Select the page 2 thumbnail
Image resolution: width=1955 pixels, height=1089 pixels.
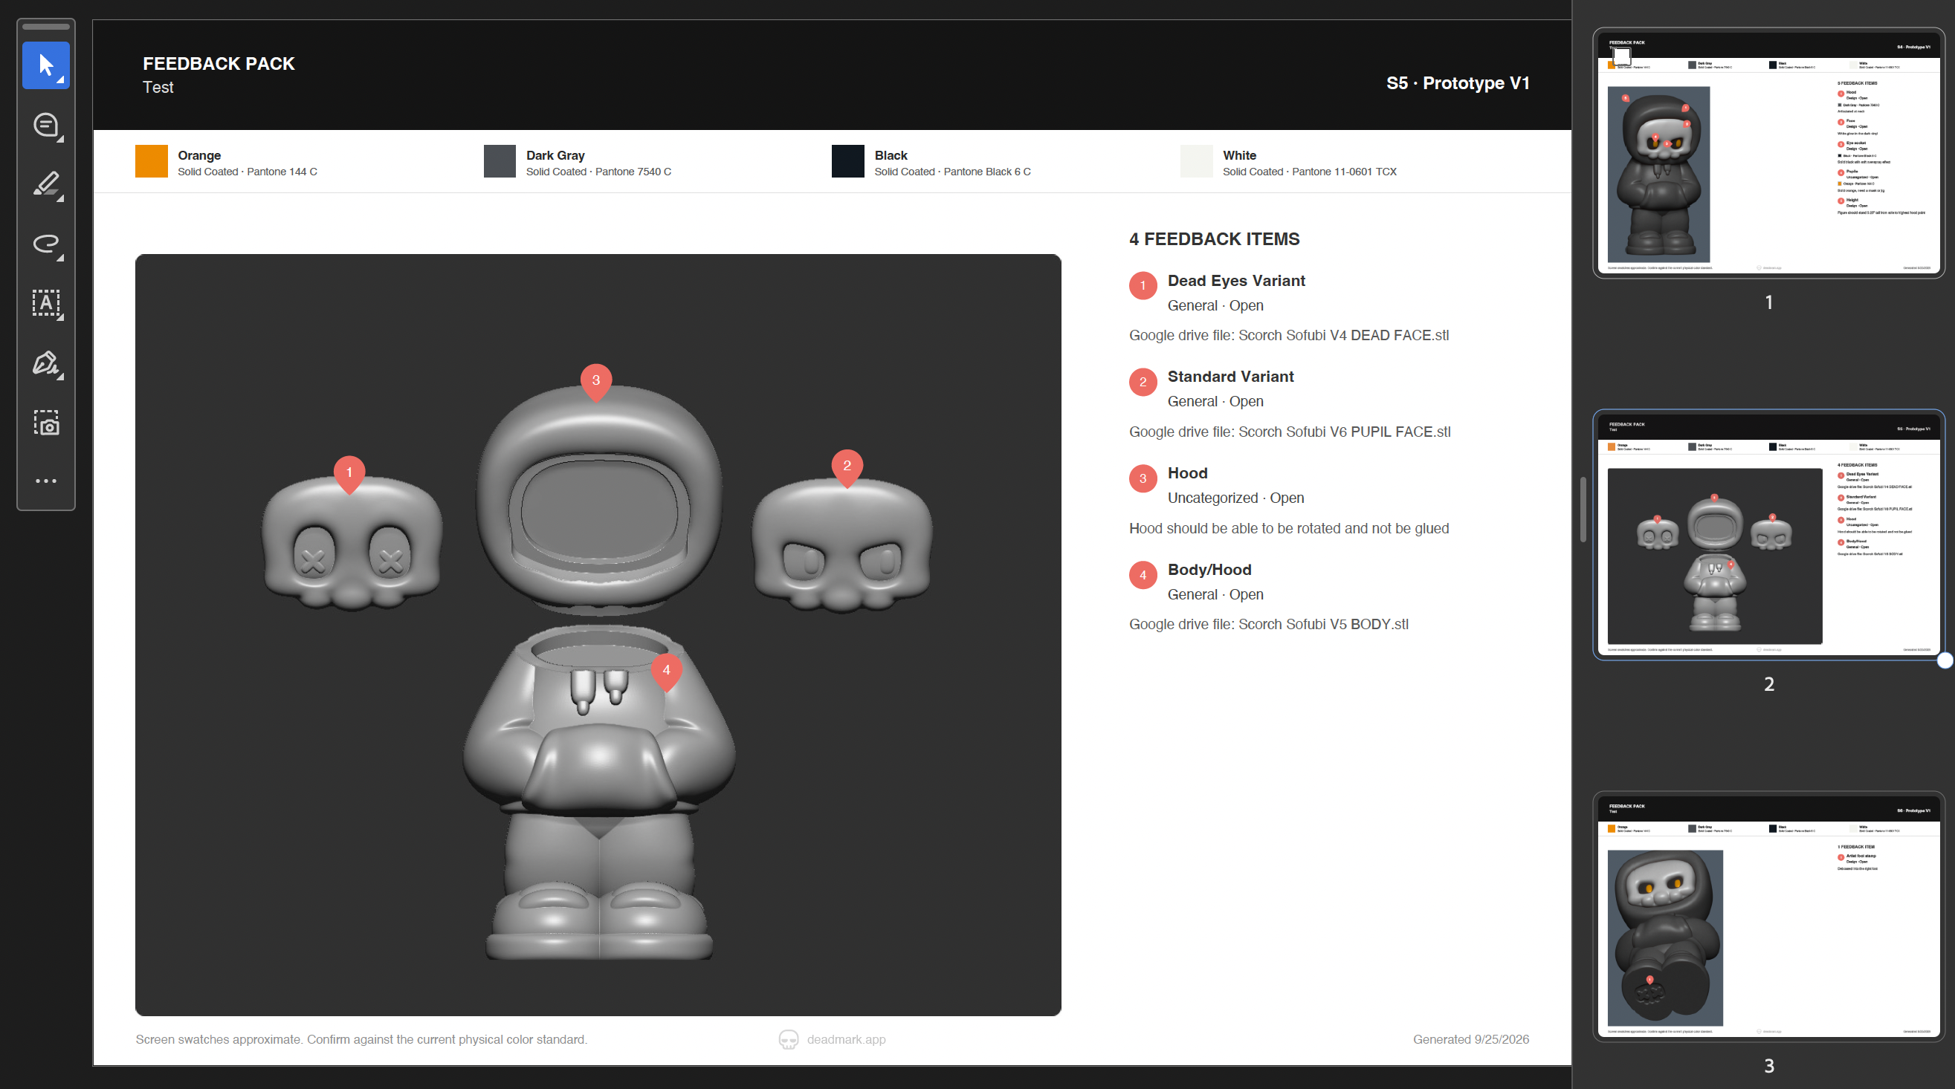point(1768,536)
